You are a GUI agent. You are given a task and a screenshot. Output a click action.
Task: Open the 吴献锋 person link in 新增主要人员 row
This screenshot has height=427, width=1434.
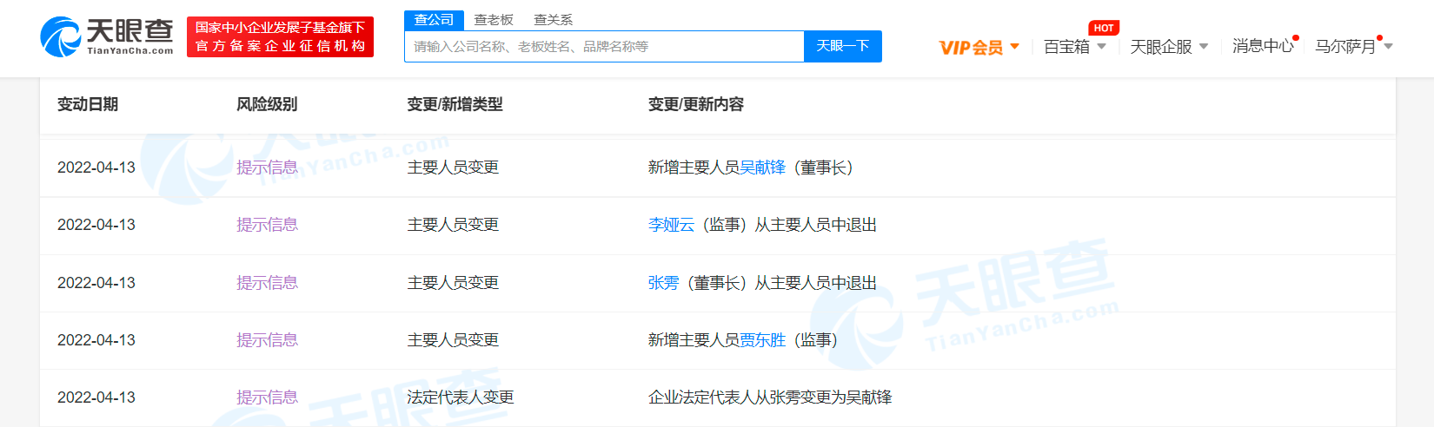pyautogui.click(x=762, y=168)
